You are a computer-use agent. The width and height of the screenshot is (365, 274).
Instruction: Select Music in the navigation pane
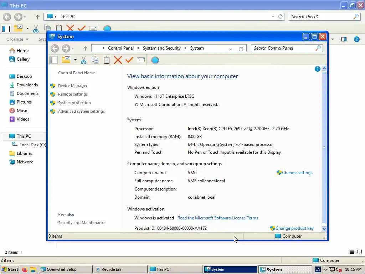pyautogui.click(x=22, y=111)
